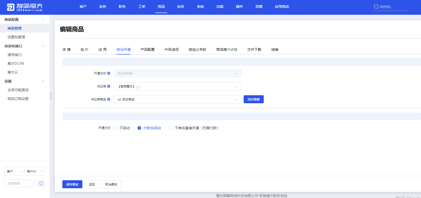The height and width of the screenshot is (198, 421).
Task: Open the ssl-测试商品 supplier product dropdown
Action: click(x=177, y=99)
